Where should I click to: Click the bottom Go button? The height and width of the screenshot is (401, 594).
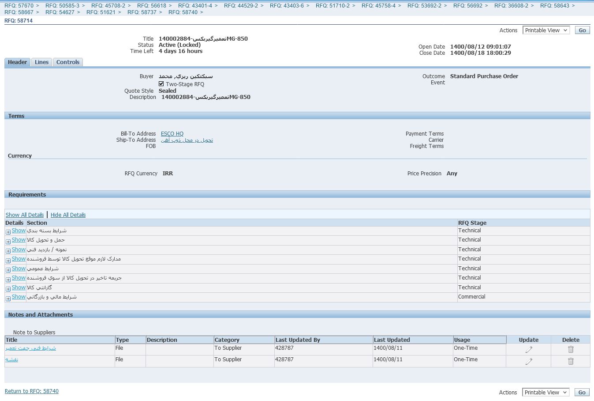point(582,392)
